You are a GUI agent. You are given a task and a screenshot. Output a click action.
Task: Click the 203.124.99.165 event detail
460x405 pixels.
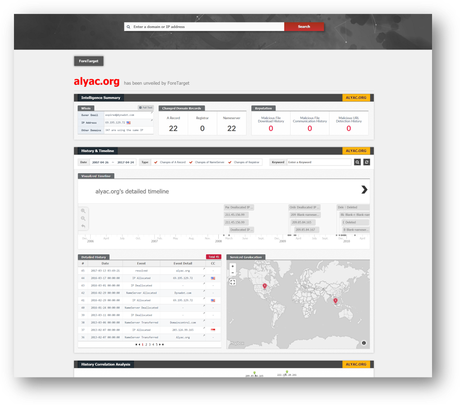[x=183, y=330]
